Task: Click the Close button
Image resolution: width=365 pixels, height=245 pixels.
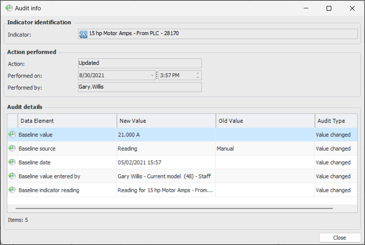Action: 340,237
